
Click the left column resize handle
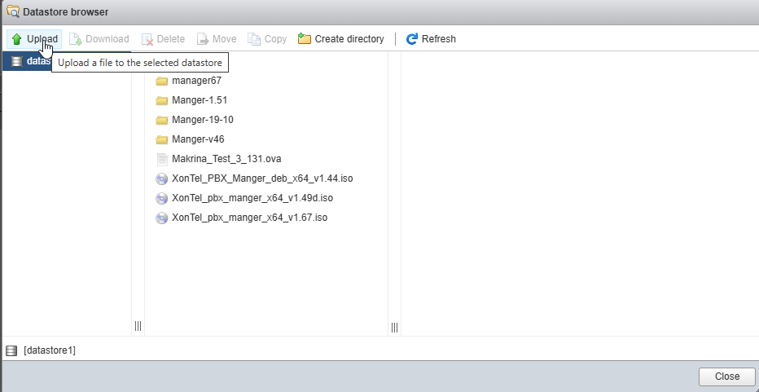138,326
